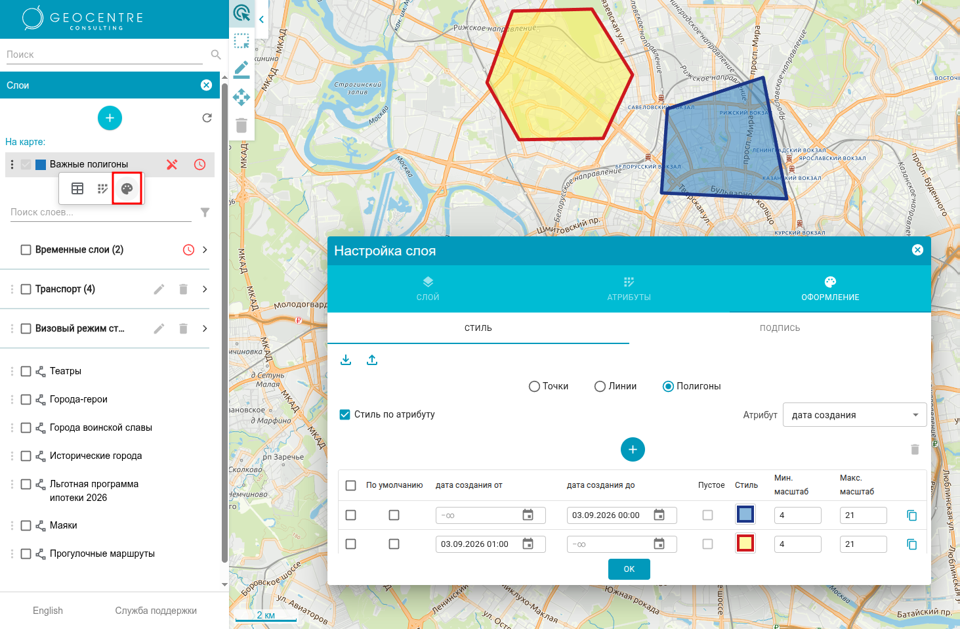Expand the Временные слои group
The width and height of the screenshot is (960, 629).
tap(205, 249)
